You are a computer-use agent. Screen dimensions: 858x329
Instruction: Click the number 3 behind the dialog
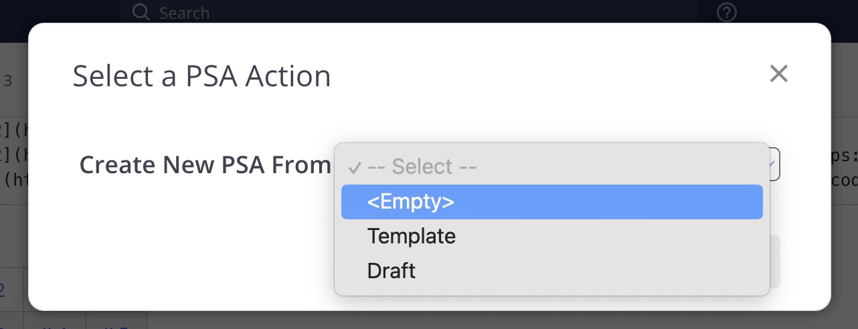pyautogui.click(x=8, y=82)
